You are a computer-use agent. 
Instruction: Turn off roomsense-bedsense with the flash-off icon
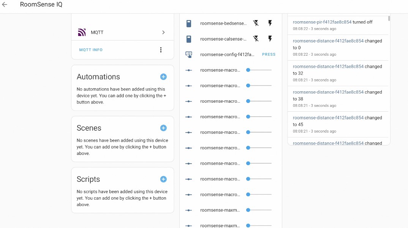coord(256,23)
